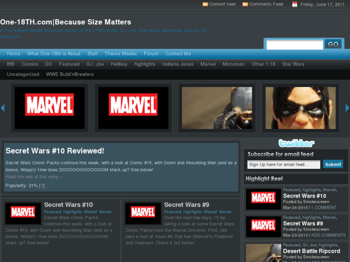Open the Twitter logo link
Viewport: 350px width, 262px height.
(297, 143)
